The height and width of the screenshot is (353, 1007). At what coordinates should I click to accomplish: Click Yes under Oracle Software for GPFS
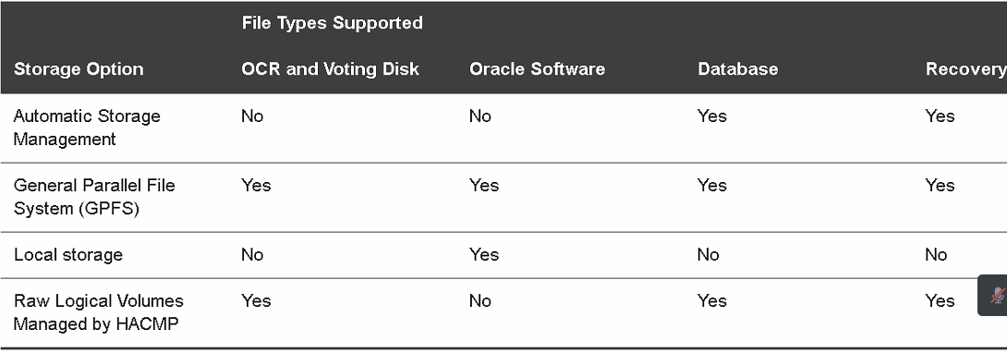point(483,186)
